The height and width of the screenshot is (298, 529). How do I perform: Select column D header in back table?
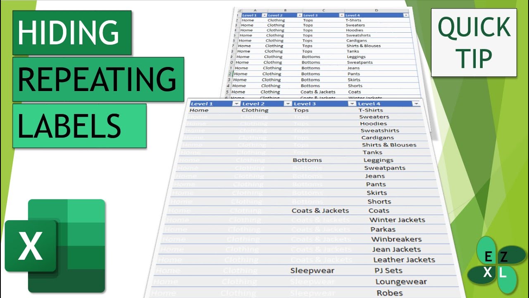(x=376, y=10)
